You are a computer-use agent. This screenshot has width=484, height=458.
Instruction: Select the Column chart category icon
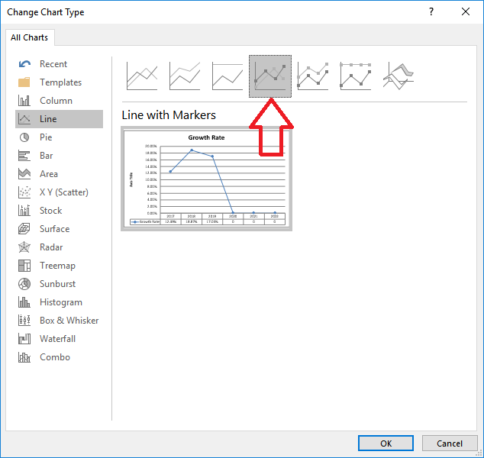click(24, 101)
